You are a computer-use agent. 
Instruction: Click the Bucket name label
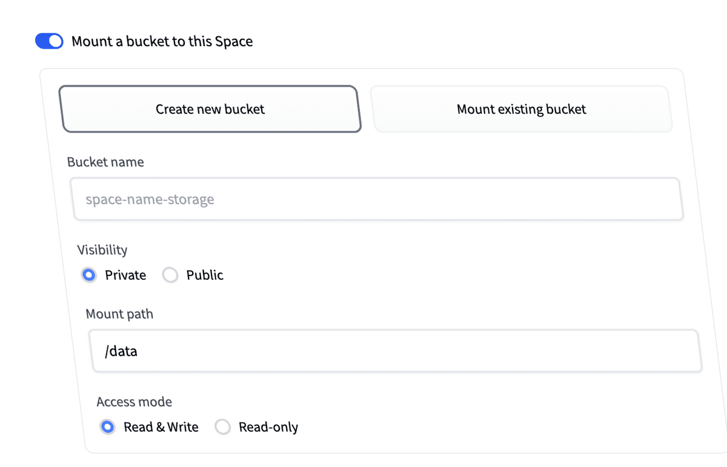105,162
